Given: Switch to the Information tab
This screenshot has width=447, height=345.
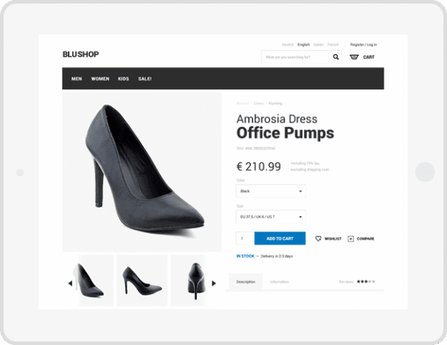Looking at the screenshot, I should point(279,282).
